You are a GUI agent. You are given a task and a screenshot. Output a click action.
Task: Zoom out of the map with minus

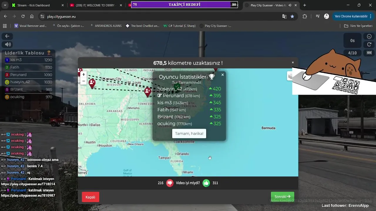point(84,81)
